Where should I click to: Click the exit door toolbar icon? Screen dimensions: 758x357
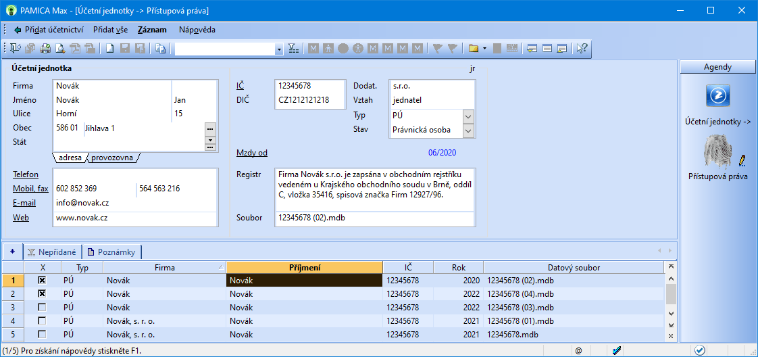[16, 48]
